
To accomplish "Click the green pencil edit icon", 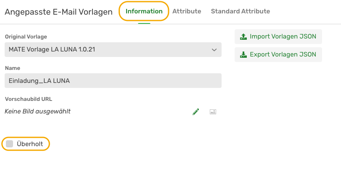I will pos(196,112).
